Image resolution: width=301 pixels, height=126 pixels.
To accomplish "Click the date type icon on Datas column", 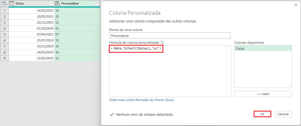I will pyautogui.click(x=11, y=4).
